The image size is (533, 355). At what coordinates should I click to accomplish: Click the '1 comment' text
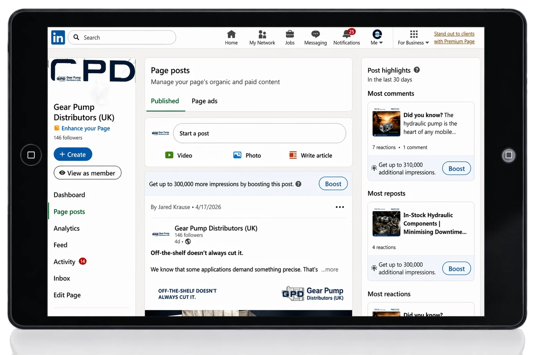(415, 147)
